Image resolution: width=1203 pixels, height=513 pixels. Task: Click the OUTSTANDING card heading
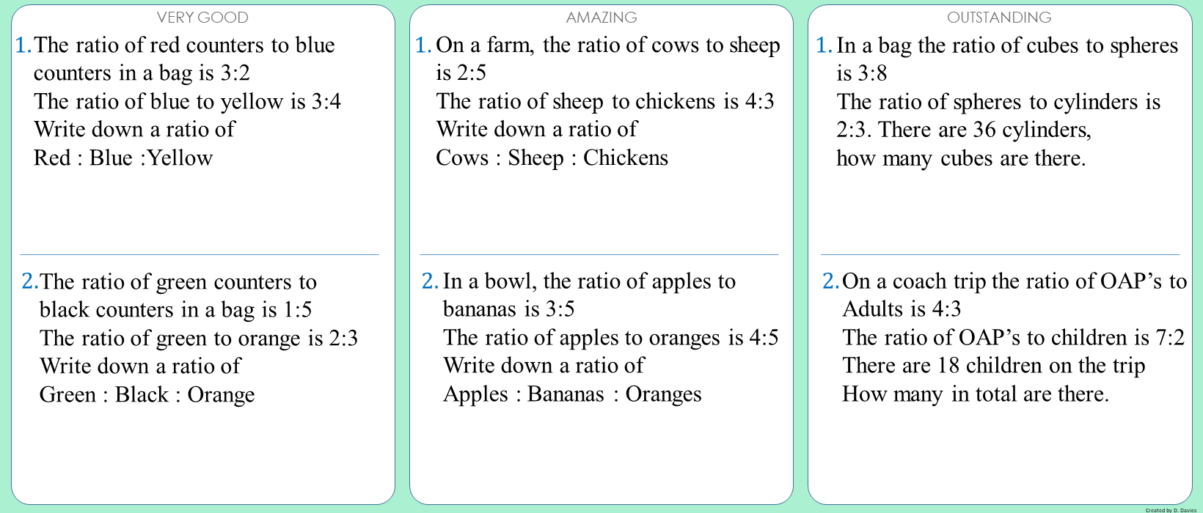999,18
